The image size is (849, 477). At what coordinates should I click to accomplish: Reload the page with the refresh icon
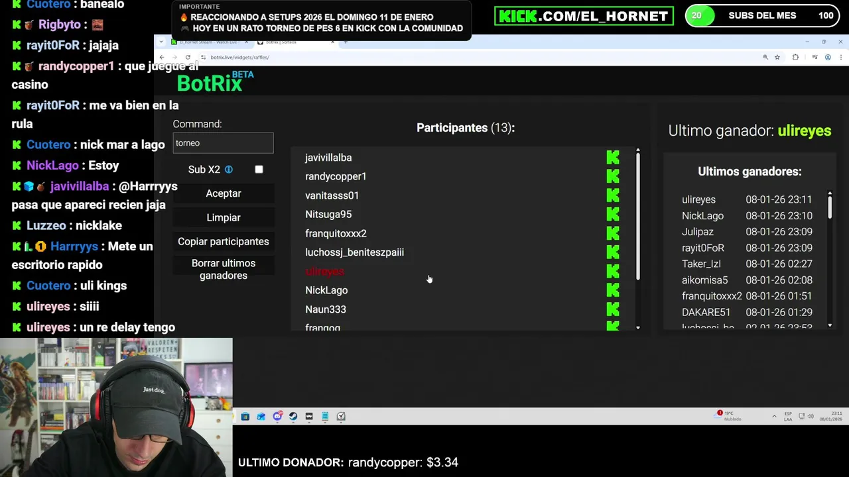pos(188,57)
